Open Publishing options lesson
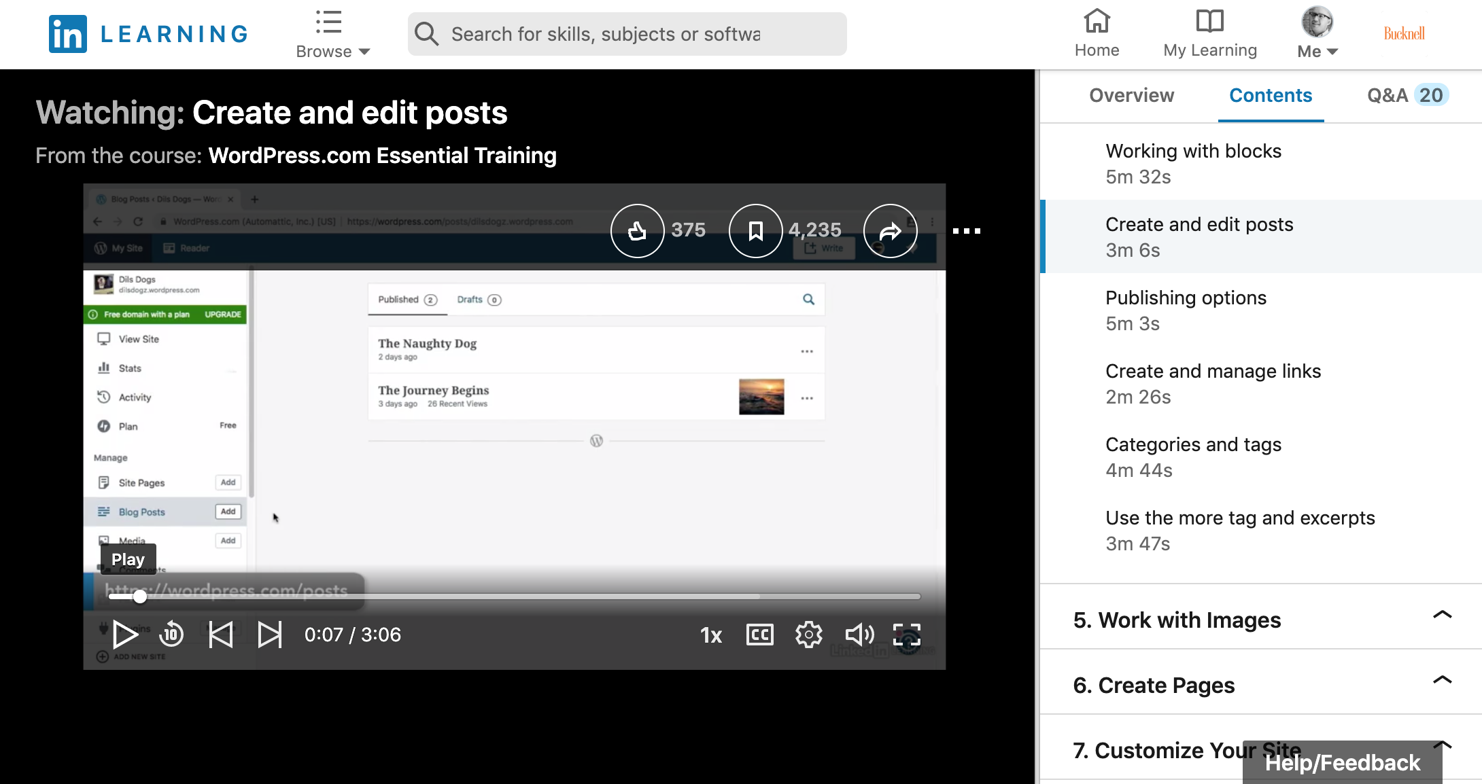This screenshot has width=1482, height=784. point(1261,310)
